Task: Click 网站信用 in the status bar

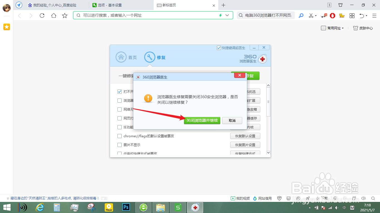Action: tap(262, 198)
